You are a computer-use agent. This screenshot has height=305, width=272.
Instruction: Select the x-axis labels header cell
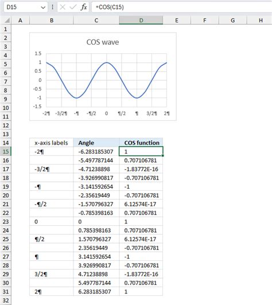(x=52, y=143)
